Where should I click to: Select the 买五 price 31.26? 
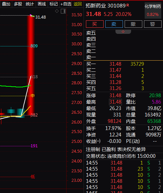pos(115,88)
